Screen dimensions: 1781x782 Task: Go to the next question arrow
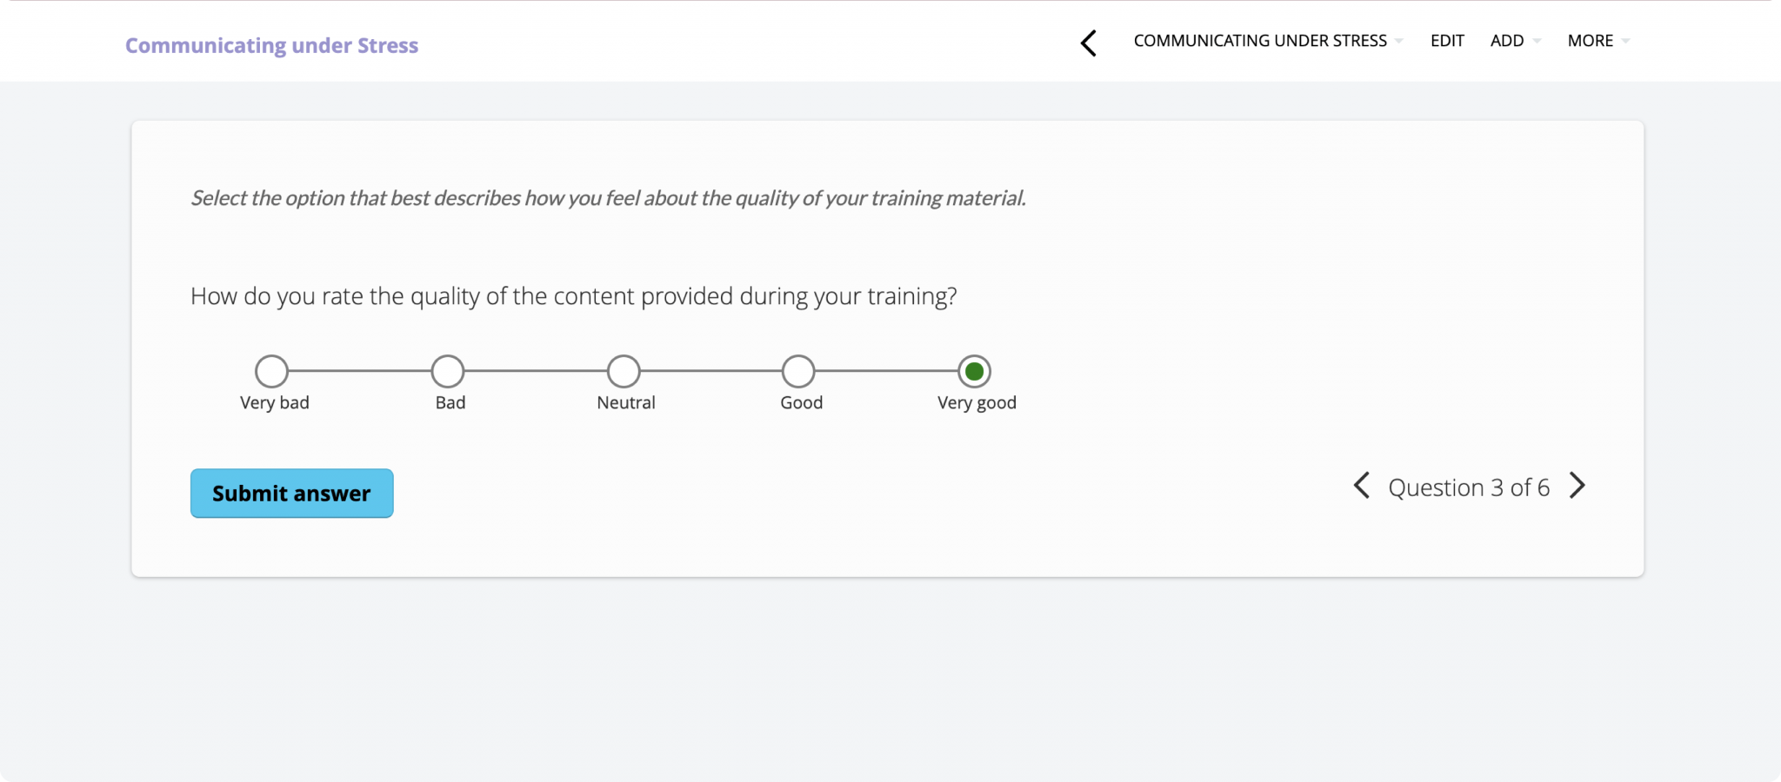1578,486
